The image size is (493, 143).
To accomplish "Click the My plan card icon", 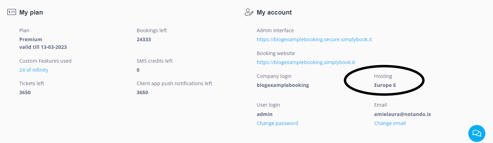I will pos(11,12).
